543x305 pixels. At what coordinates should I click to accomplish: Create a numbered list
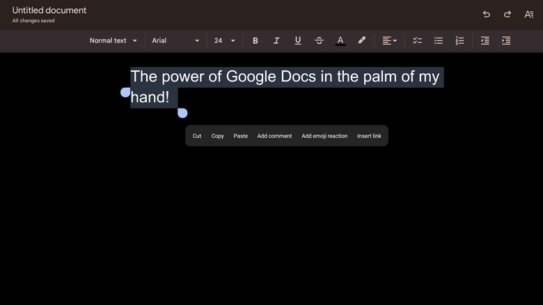459,40
